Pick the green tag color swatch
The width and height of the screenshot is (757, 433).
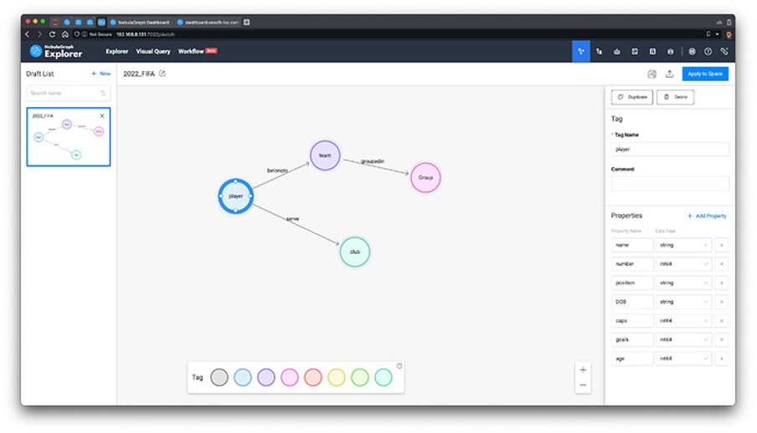click(360, 377)
